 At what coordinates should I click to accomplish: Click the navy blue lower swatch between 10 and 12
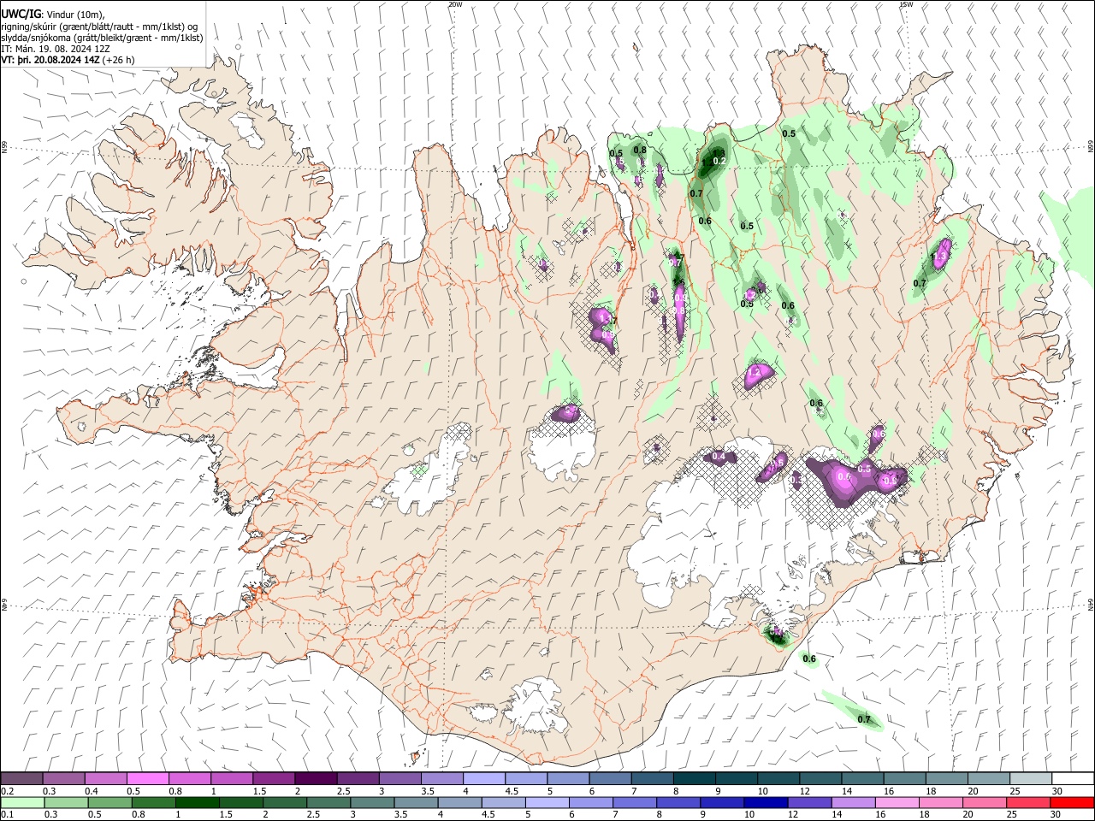tap(766, 802)
